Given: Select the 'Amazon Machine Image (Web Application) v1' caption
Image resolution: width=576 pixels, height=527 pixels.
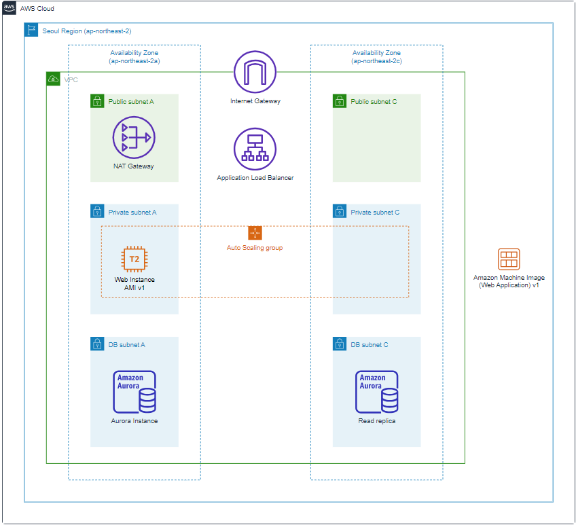Looking at the screenshot, I should [x=509, y=281].
